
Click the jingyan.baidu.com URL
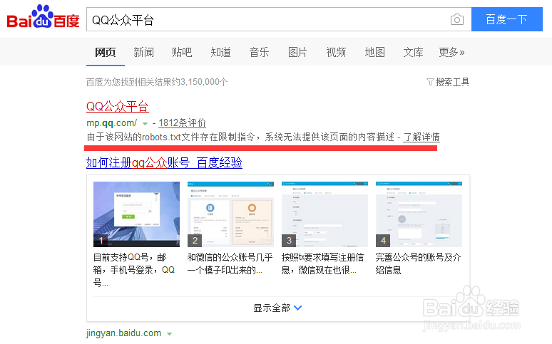coord(123,333)
